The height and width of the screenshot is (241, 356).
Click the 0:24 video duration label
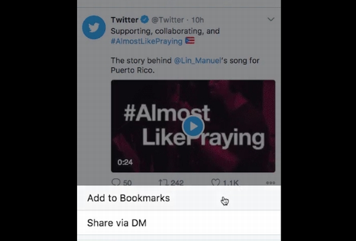(x=125, y=162)
